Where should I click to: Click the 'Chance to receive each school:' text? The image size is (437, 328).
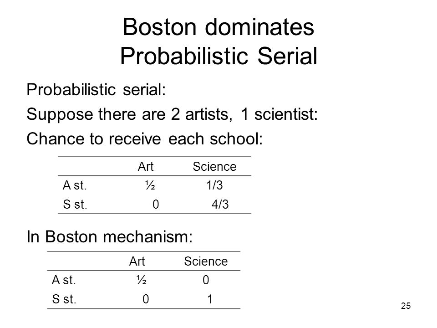[145, 138]
